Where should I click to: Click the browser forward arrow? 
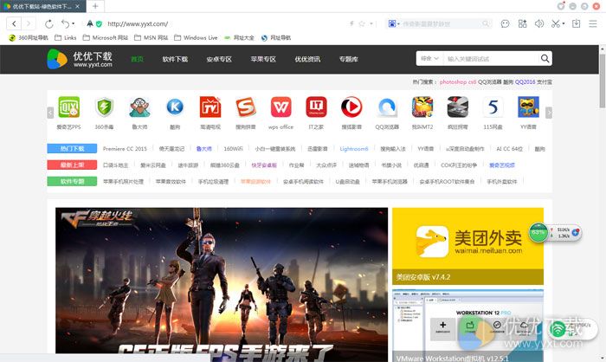point(29,23)
